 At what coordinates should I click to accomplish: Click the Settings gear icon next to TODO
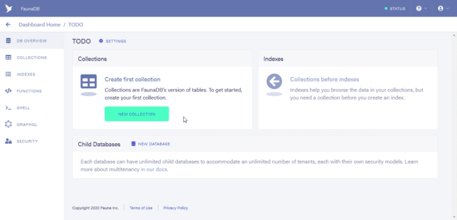click(101, 41)
